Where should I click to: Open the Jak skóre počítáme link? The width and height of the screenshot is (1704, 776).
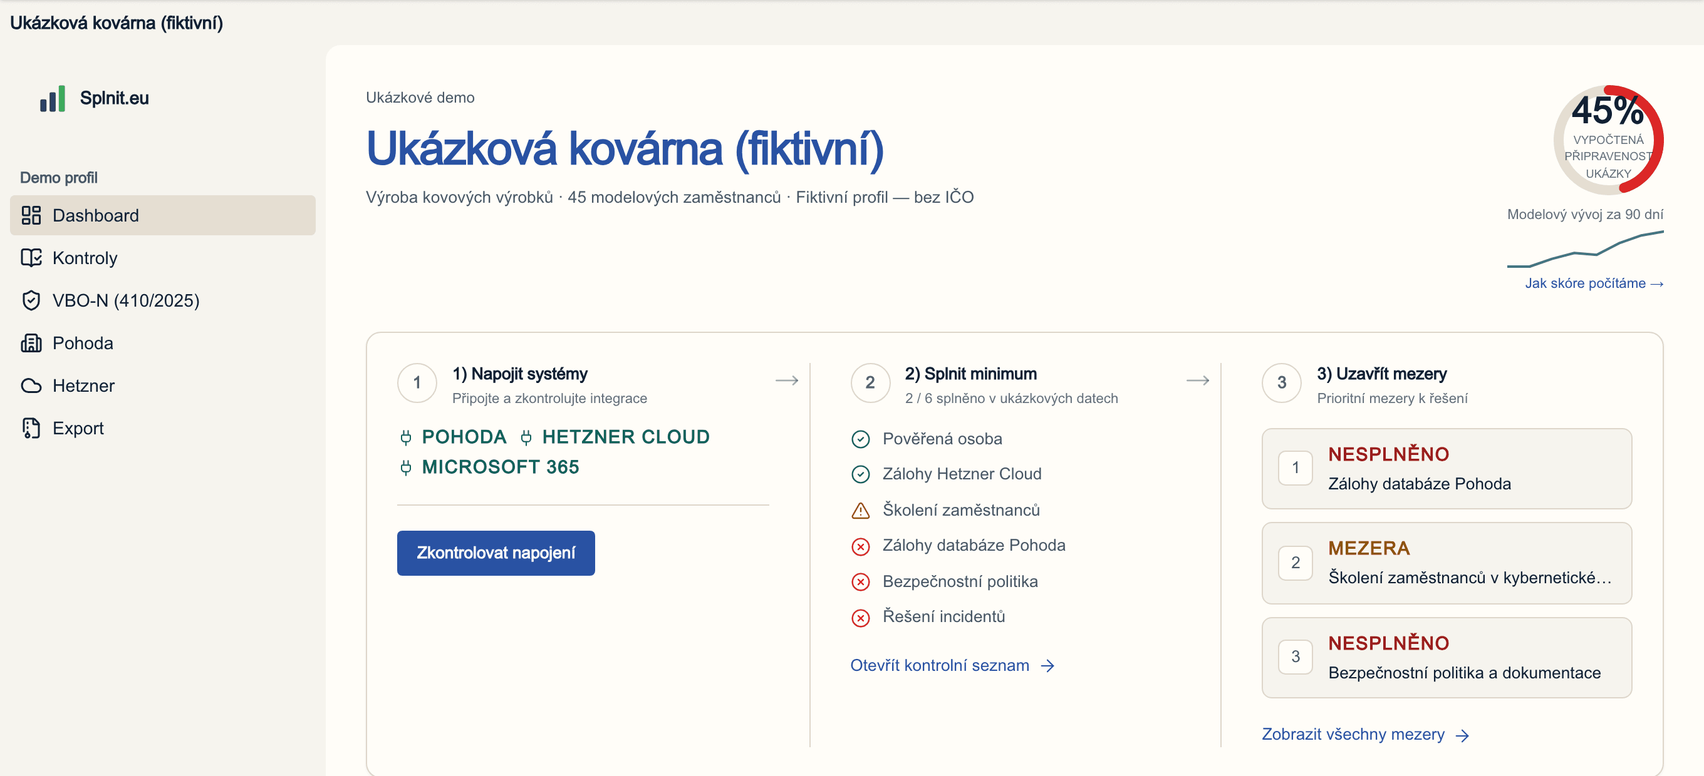(x=1594, y=283)
